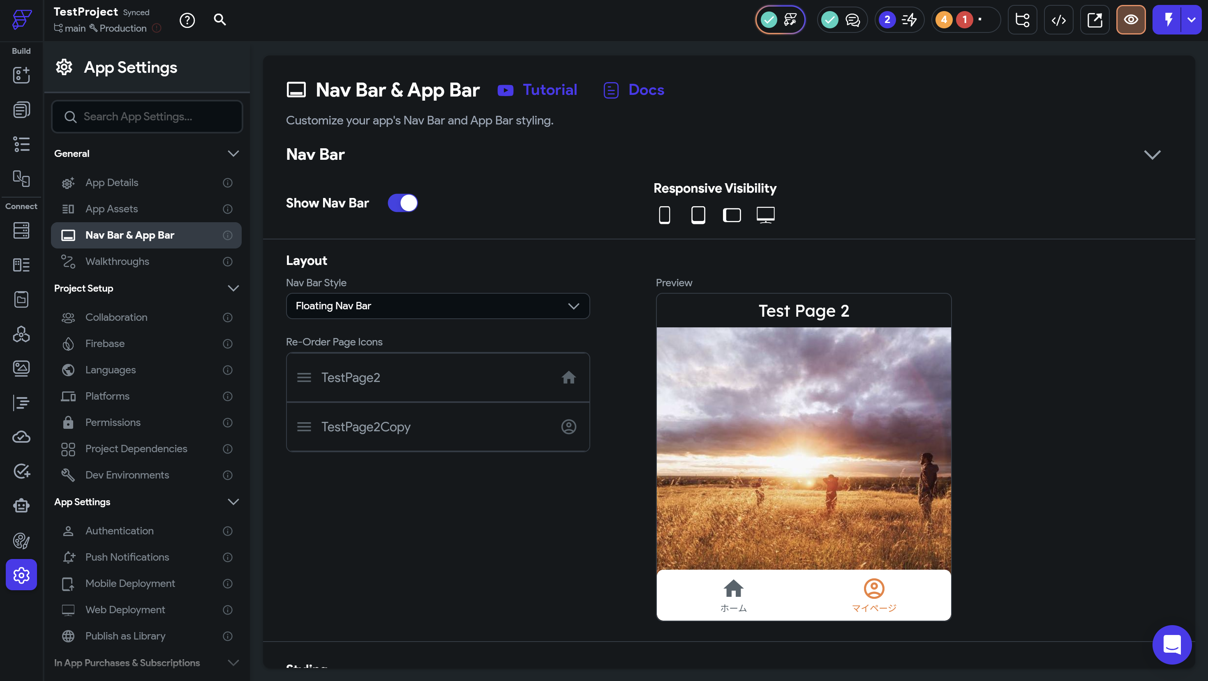1208x681 pixels.
Task: Toggle the Show Nav Bar switch
Action: (x=402, y=203)
